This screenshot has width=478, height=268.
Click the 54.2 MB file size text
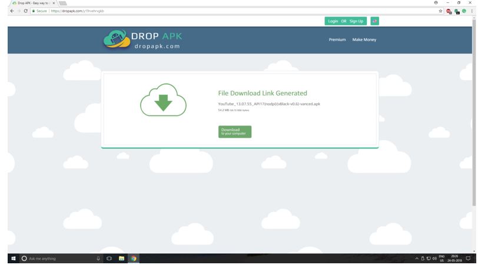[224, 110]
